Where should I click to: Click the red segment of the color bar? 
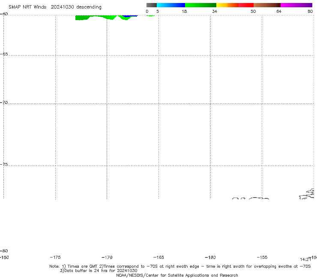click(246, 5)
